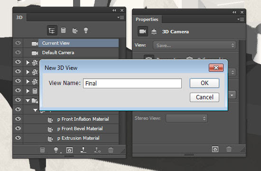Grab the Properties panel resize grip
This screenshot has height=171, width=261.
[243, 150]
